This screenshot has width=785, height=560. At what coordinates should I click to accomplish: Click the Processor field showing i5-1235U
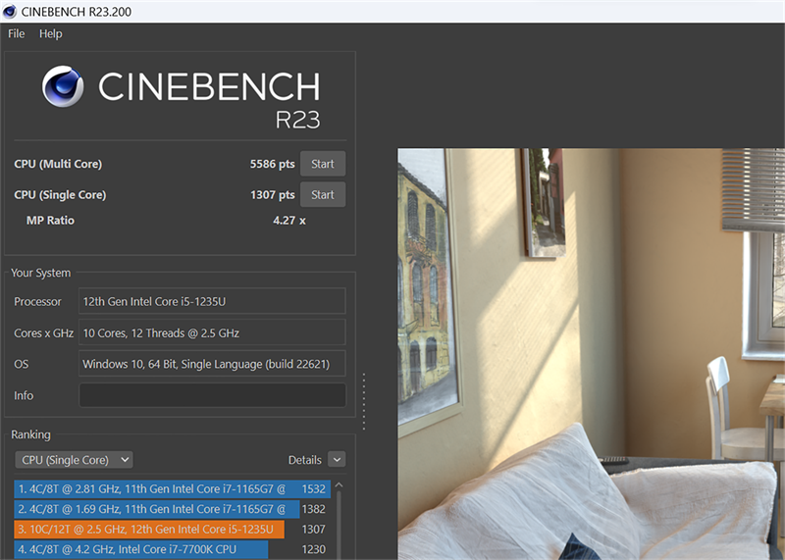212,301
